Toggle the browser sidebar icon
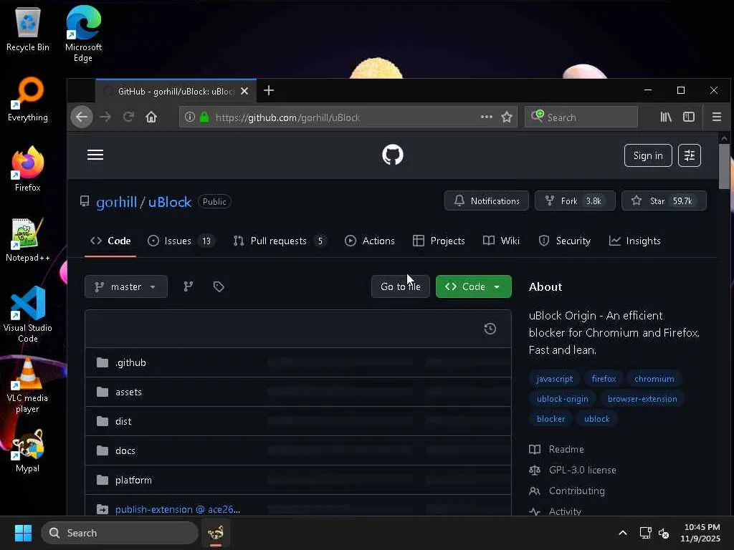 click(x=689, y=117)
